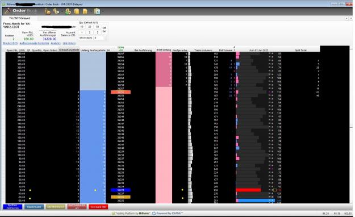
Task: Click the price 36267 at ladder top
Action: [120, 54]
